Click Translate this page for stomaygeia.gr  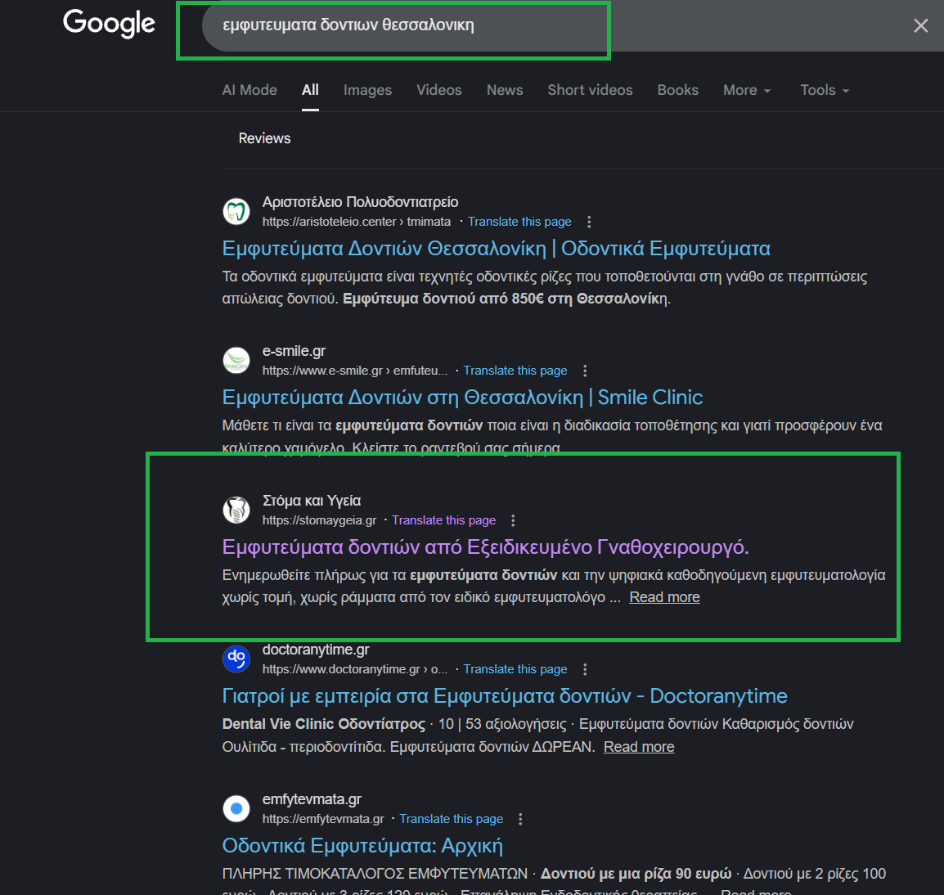pyautogui.click(x=443, y=520)
